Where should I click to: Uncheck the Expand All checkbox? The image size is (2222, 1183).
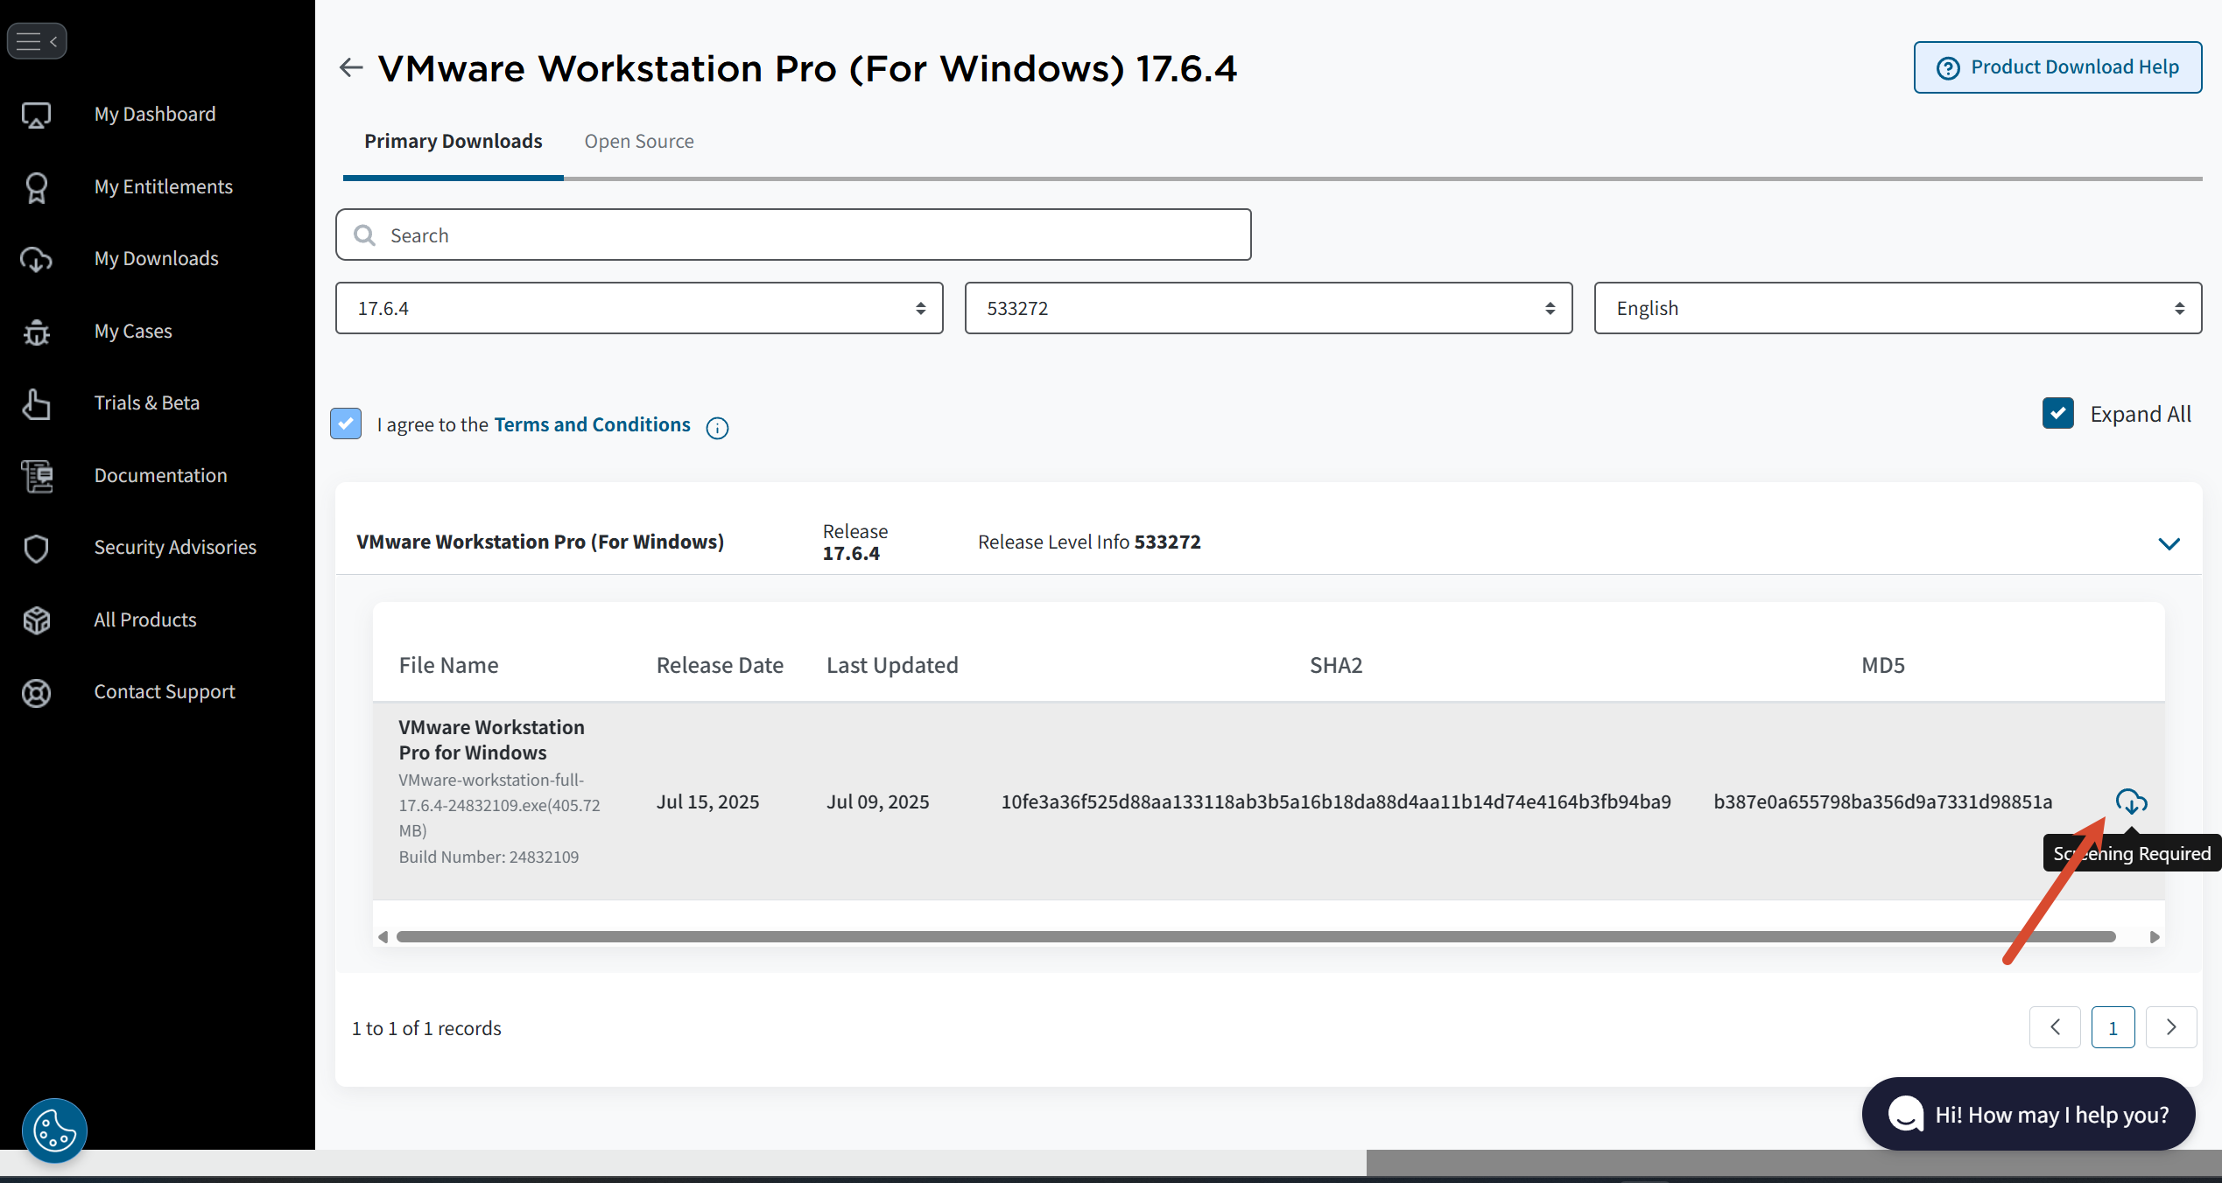(2058, 413)
